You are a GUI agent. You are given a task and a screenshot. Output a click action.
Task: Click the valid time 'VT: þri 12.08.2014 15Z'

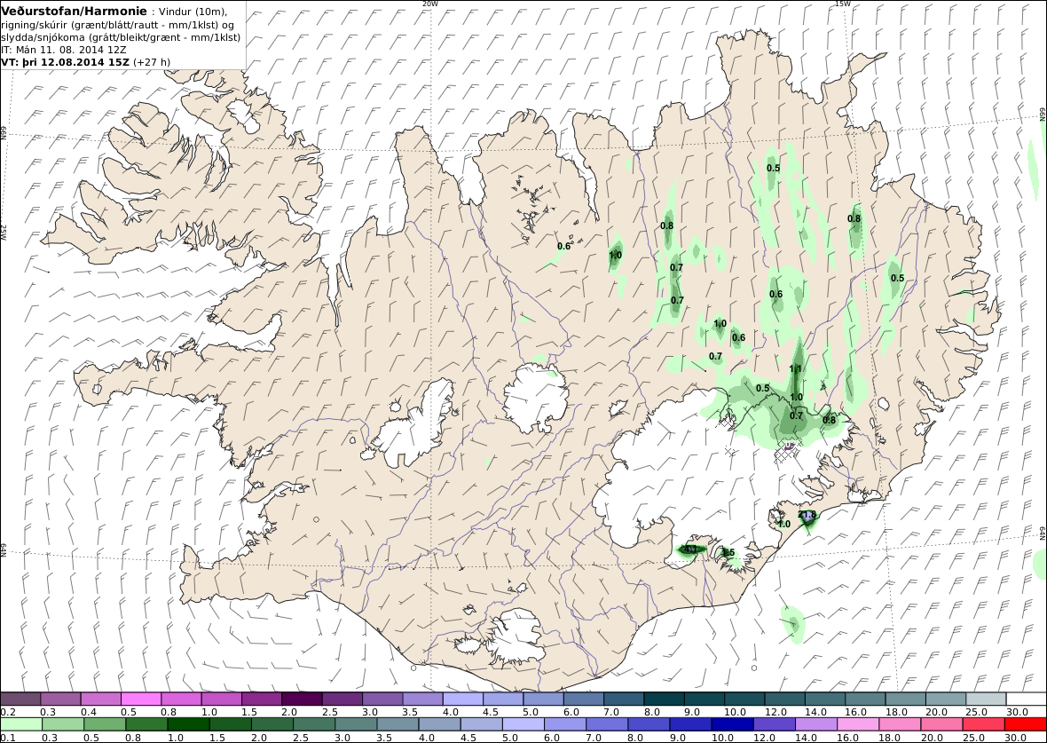click(66, 62)
